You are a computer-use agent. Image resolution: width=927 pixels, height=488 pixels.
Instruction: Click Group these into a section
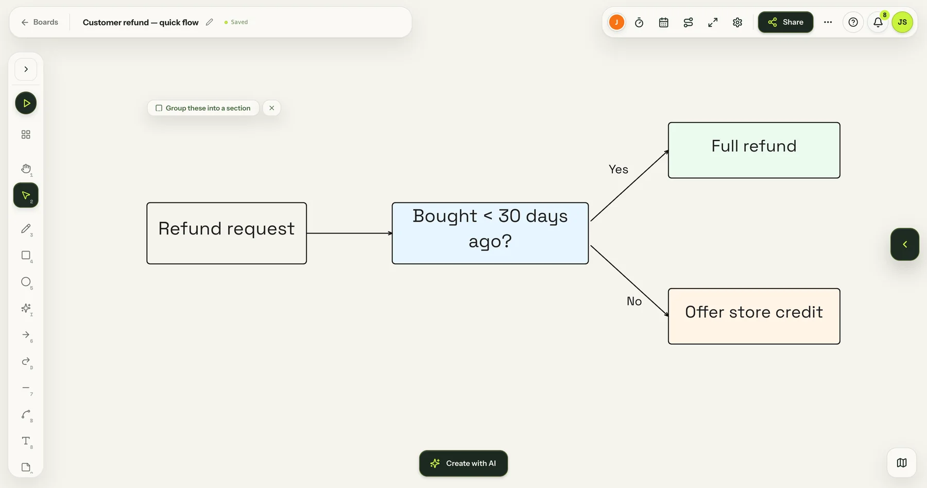[203, 108]
